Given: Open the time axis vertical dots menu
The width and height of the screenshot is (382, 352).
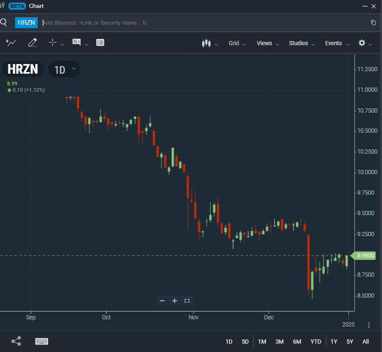Looking at the screenshot, I should [x=369, y=325].
